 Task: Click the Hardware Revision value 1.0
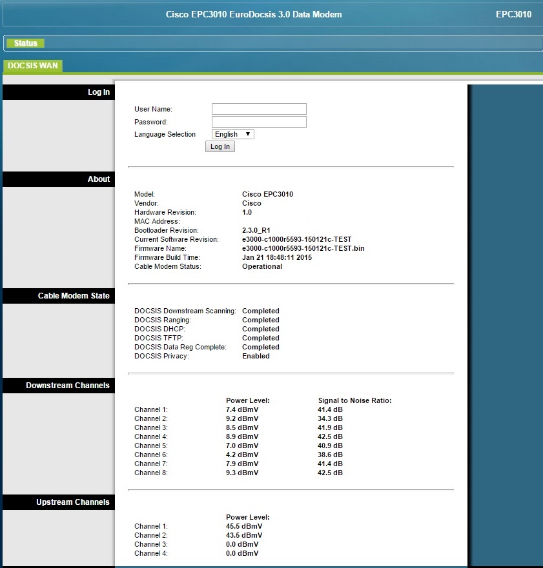click(x=247, y=212)
